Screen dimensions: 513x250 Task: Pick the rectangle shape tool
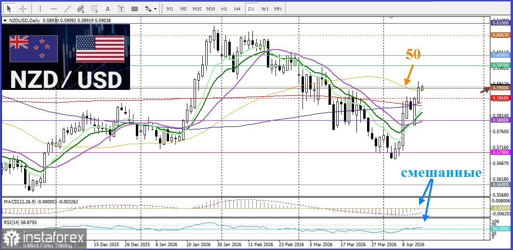(x=135, y=9)
